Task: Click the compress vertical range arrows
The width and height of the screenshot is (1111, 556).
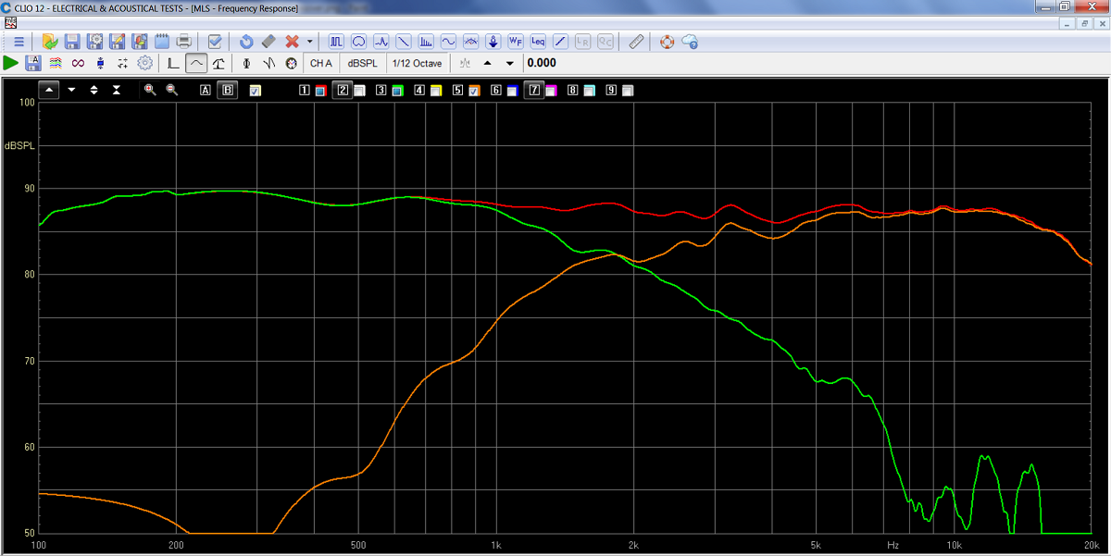Action: tap(117, 90)
